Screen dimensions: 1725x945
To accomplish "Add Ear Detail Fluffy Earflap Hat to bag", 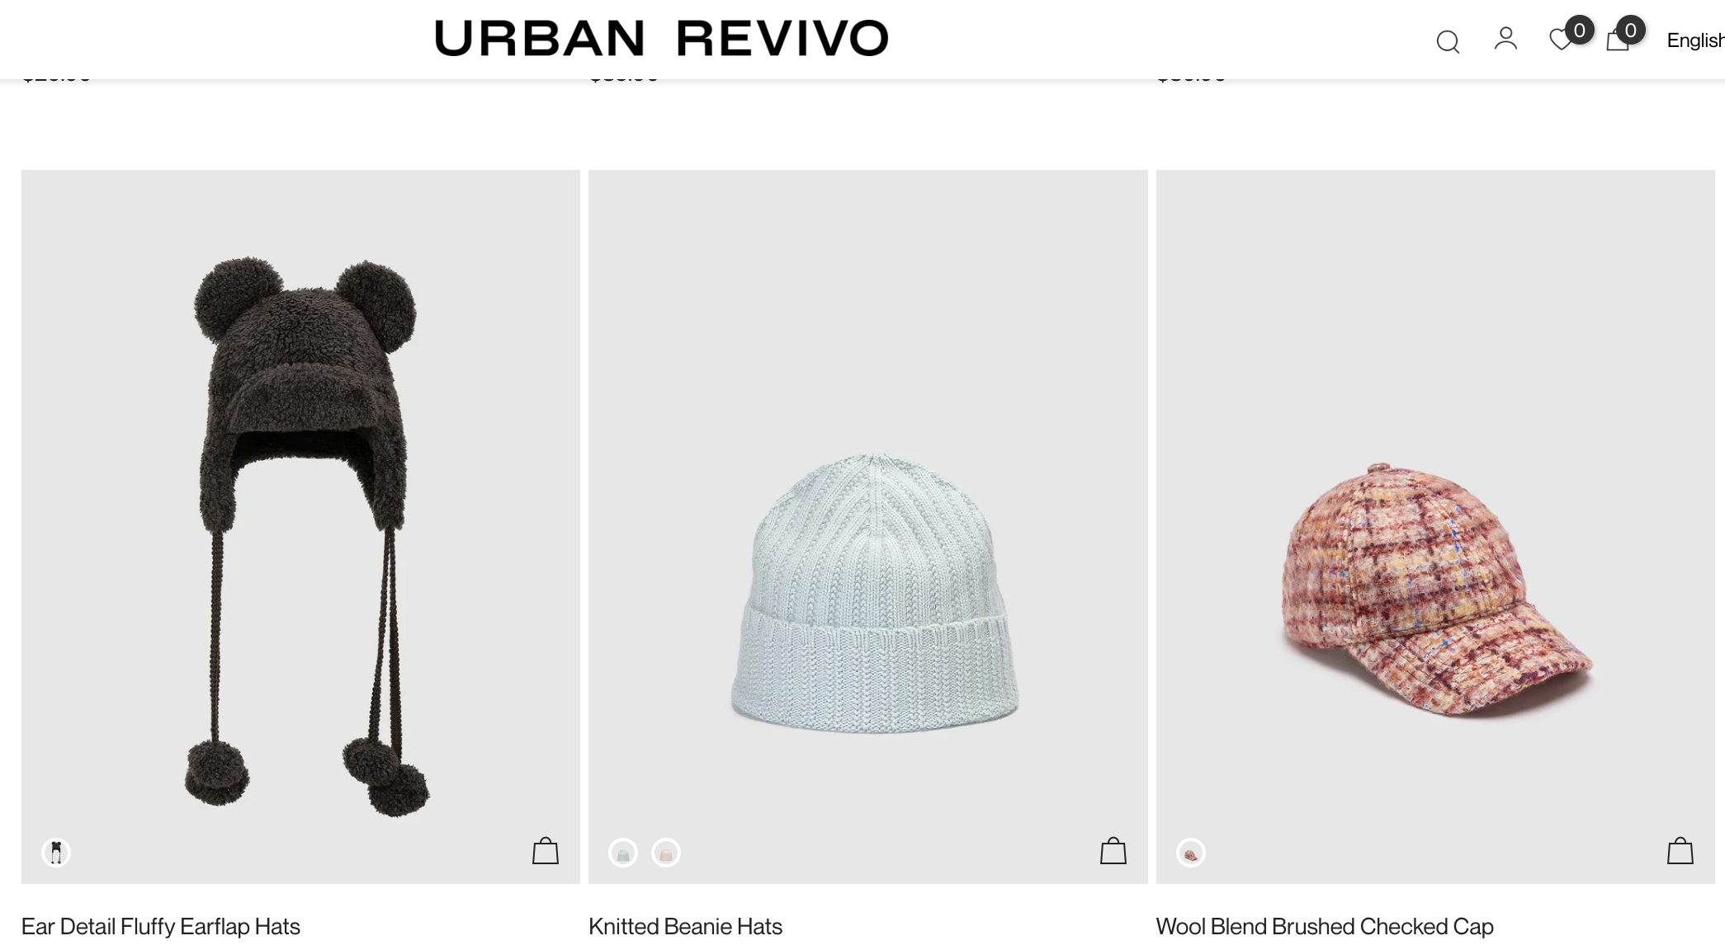I will 546,851.
